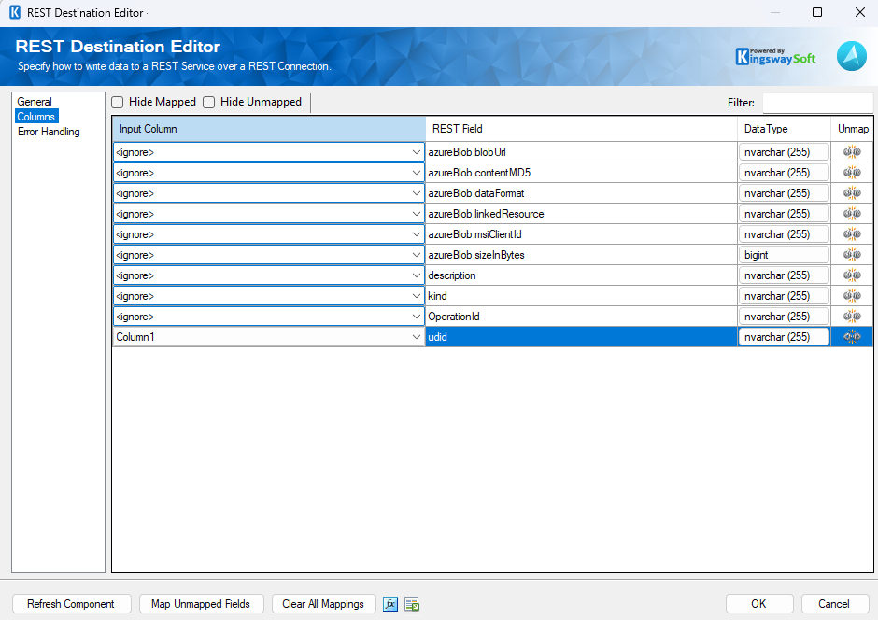
Task: Unmap the OperationId field
Action: click(852, 317)
